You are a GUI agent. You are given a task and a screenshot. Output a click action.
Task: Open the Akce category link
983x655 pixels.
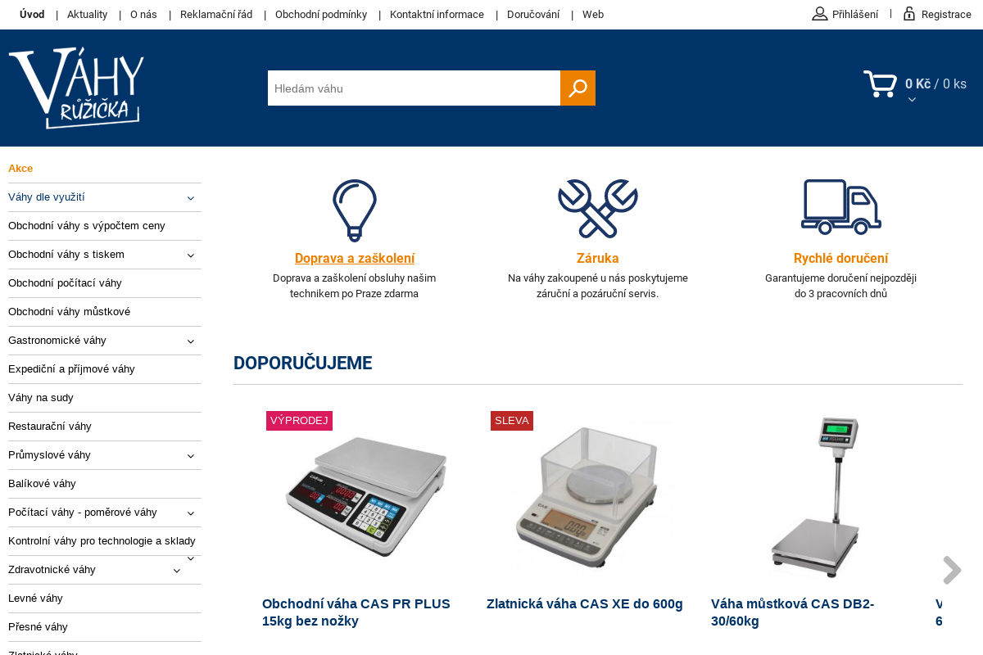click(20, 169)
